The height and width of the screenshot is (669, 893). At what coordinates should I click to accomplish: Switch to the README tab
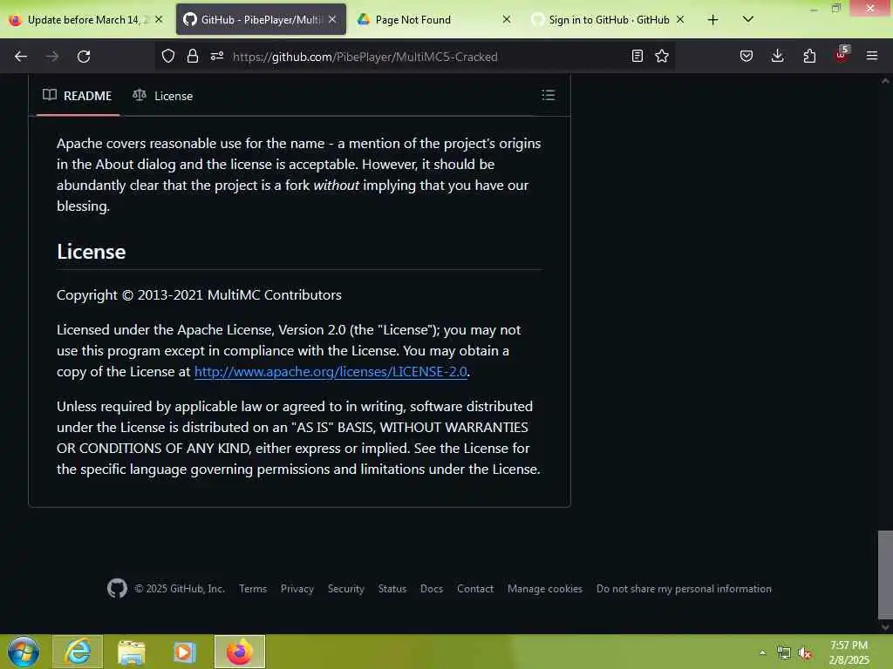pyautogui.click(x=78, y=96)
